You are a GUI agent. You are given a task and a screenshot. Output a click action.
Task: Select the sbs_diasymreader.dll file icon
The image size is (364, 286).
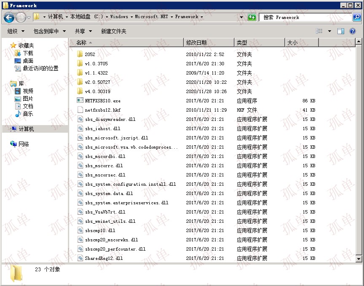coord(80,119)
